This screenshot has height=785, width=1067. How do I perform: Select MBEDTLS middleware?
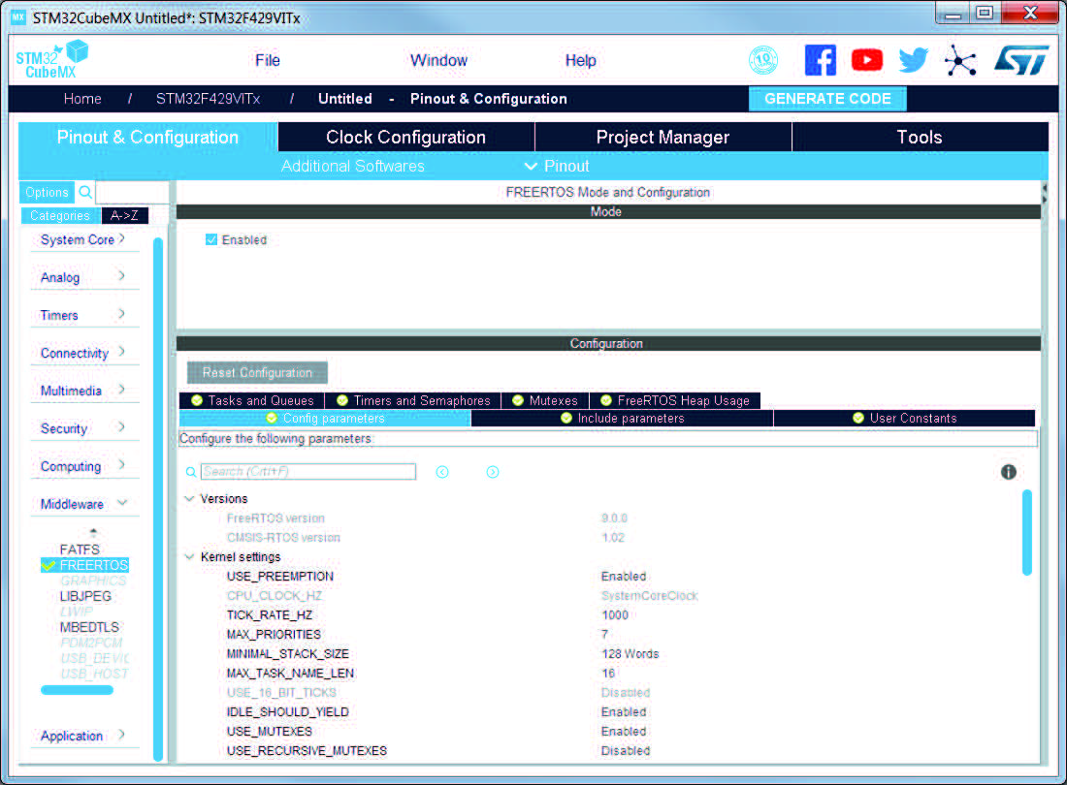tap(89, 627)
